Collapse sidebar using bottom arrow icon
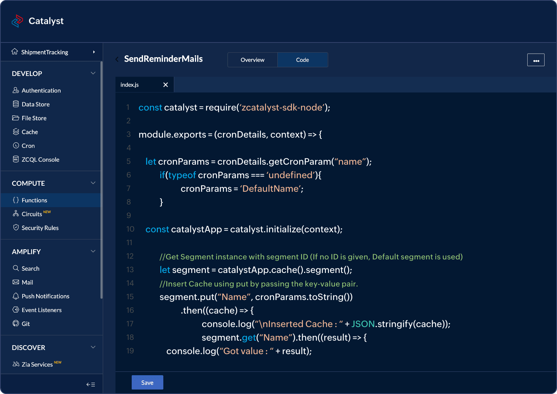This screenshot has height=394, width=557. [91, 384]
